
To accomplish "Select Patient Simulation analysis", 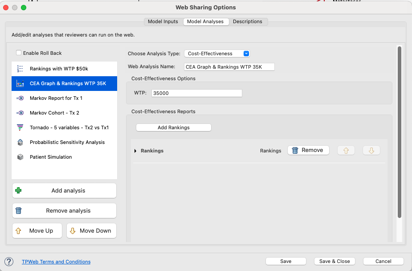I will [x=65, y=157].
